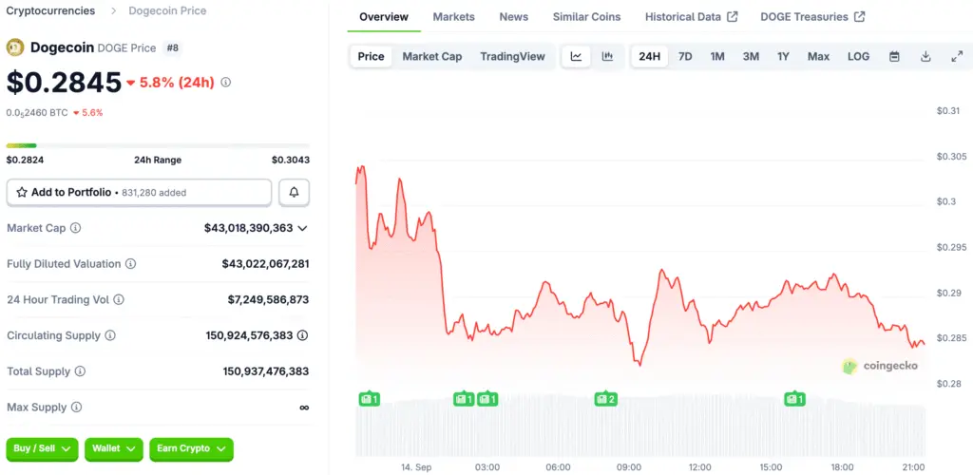Open the Earn Crypto dropdown

pyautogui.click(x=191, y=449)
